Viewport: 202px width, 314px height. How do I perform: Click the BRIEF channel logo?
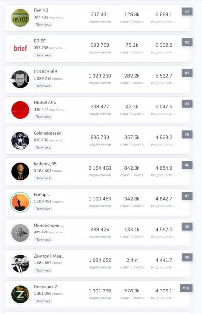(x=20, y=49)
